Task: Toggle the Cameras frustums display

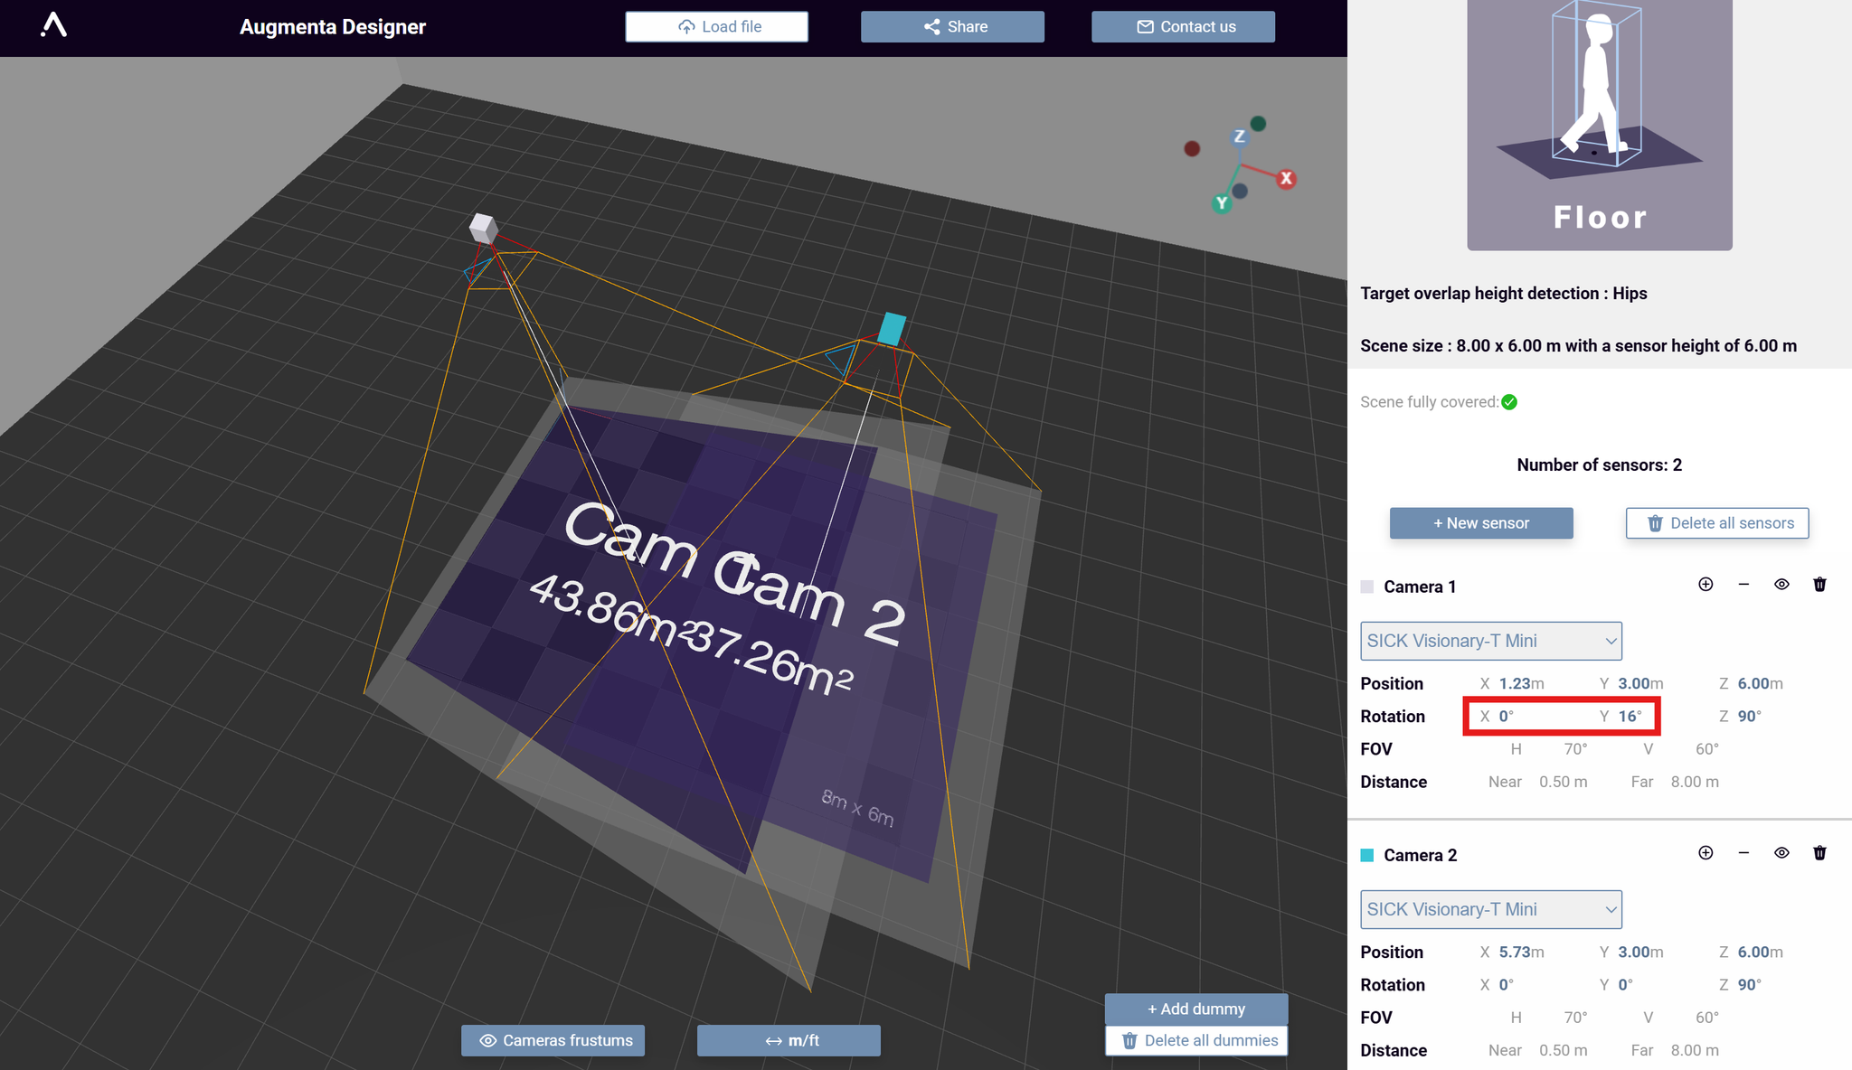Action: point(553,1040)
